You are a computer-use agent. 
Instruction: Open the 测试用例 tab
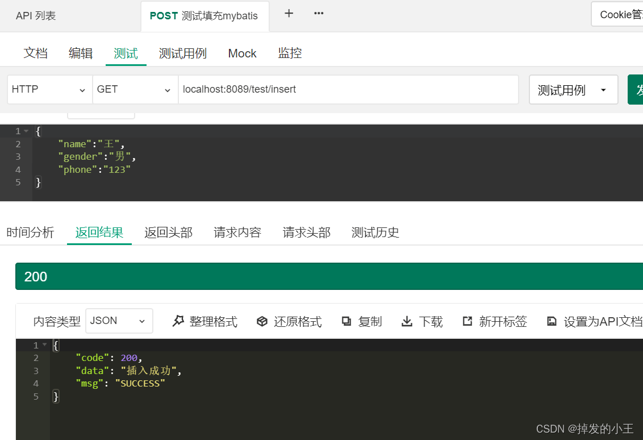coord(182,53)
